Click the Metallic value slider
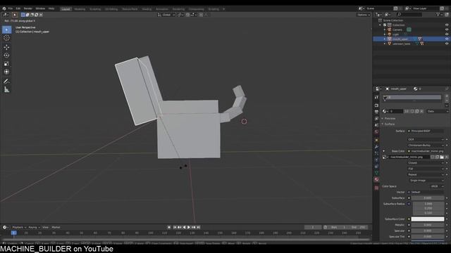 coord(428,225)
